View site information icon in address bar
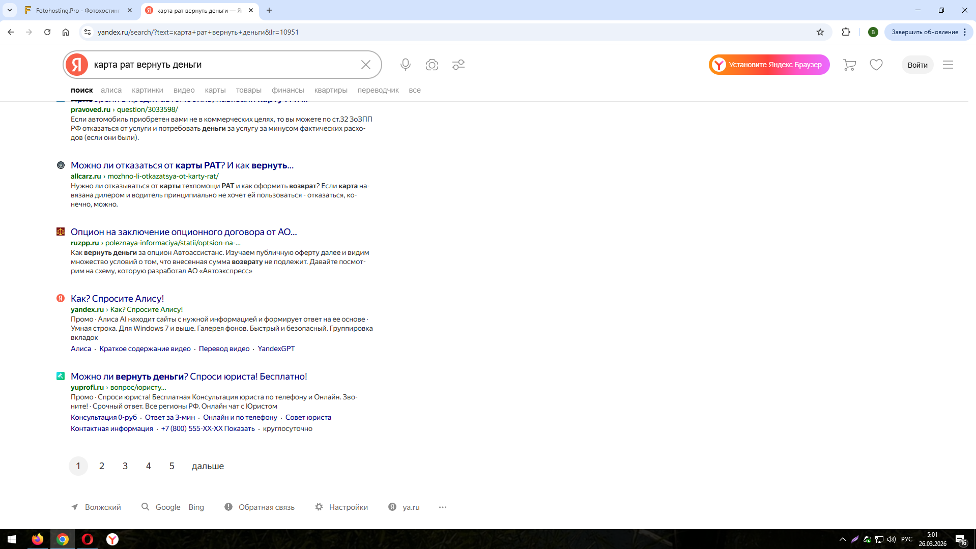 click(x=88, y=32)
